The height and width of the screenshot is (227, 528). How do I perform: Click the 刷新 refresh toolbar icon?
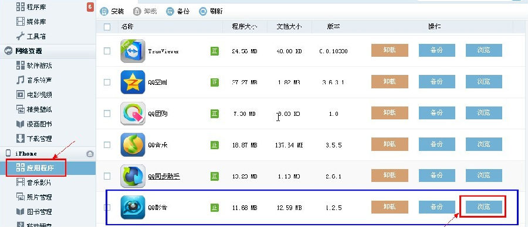point(203,12)
